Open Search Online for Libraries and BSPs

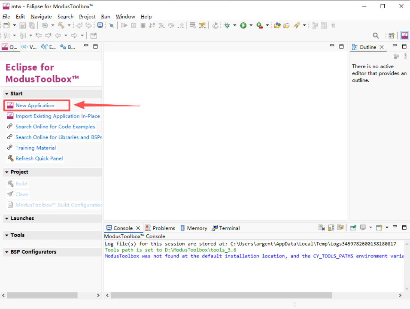[58, 137]
